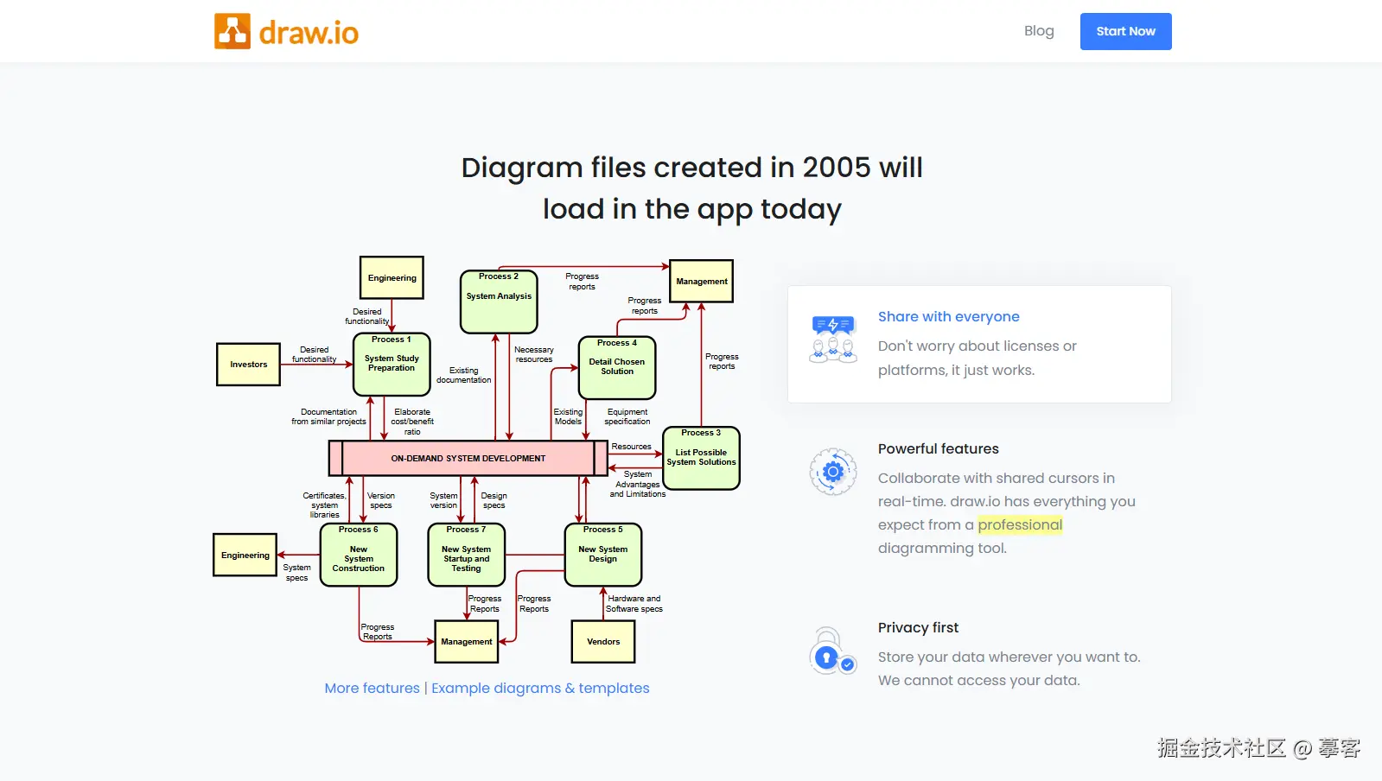Select the Powerful features heading
Screen dimensions: 1382x781
click(x=938, y=448)
